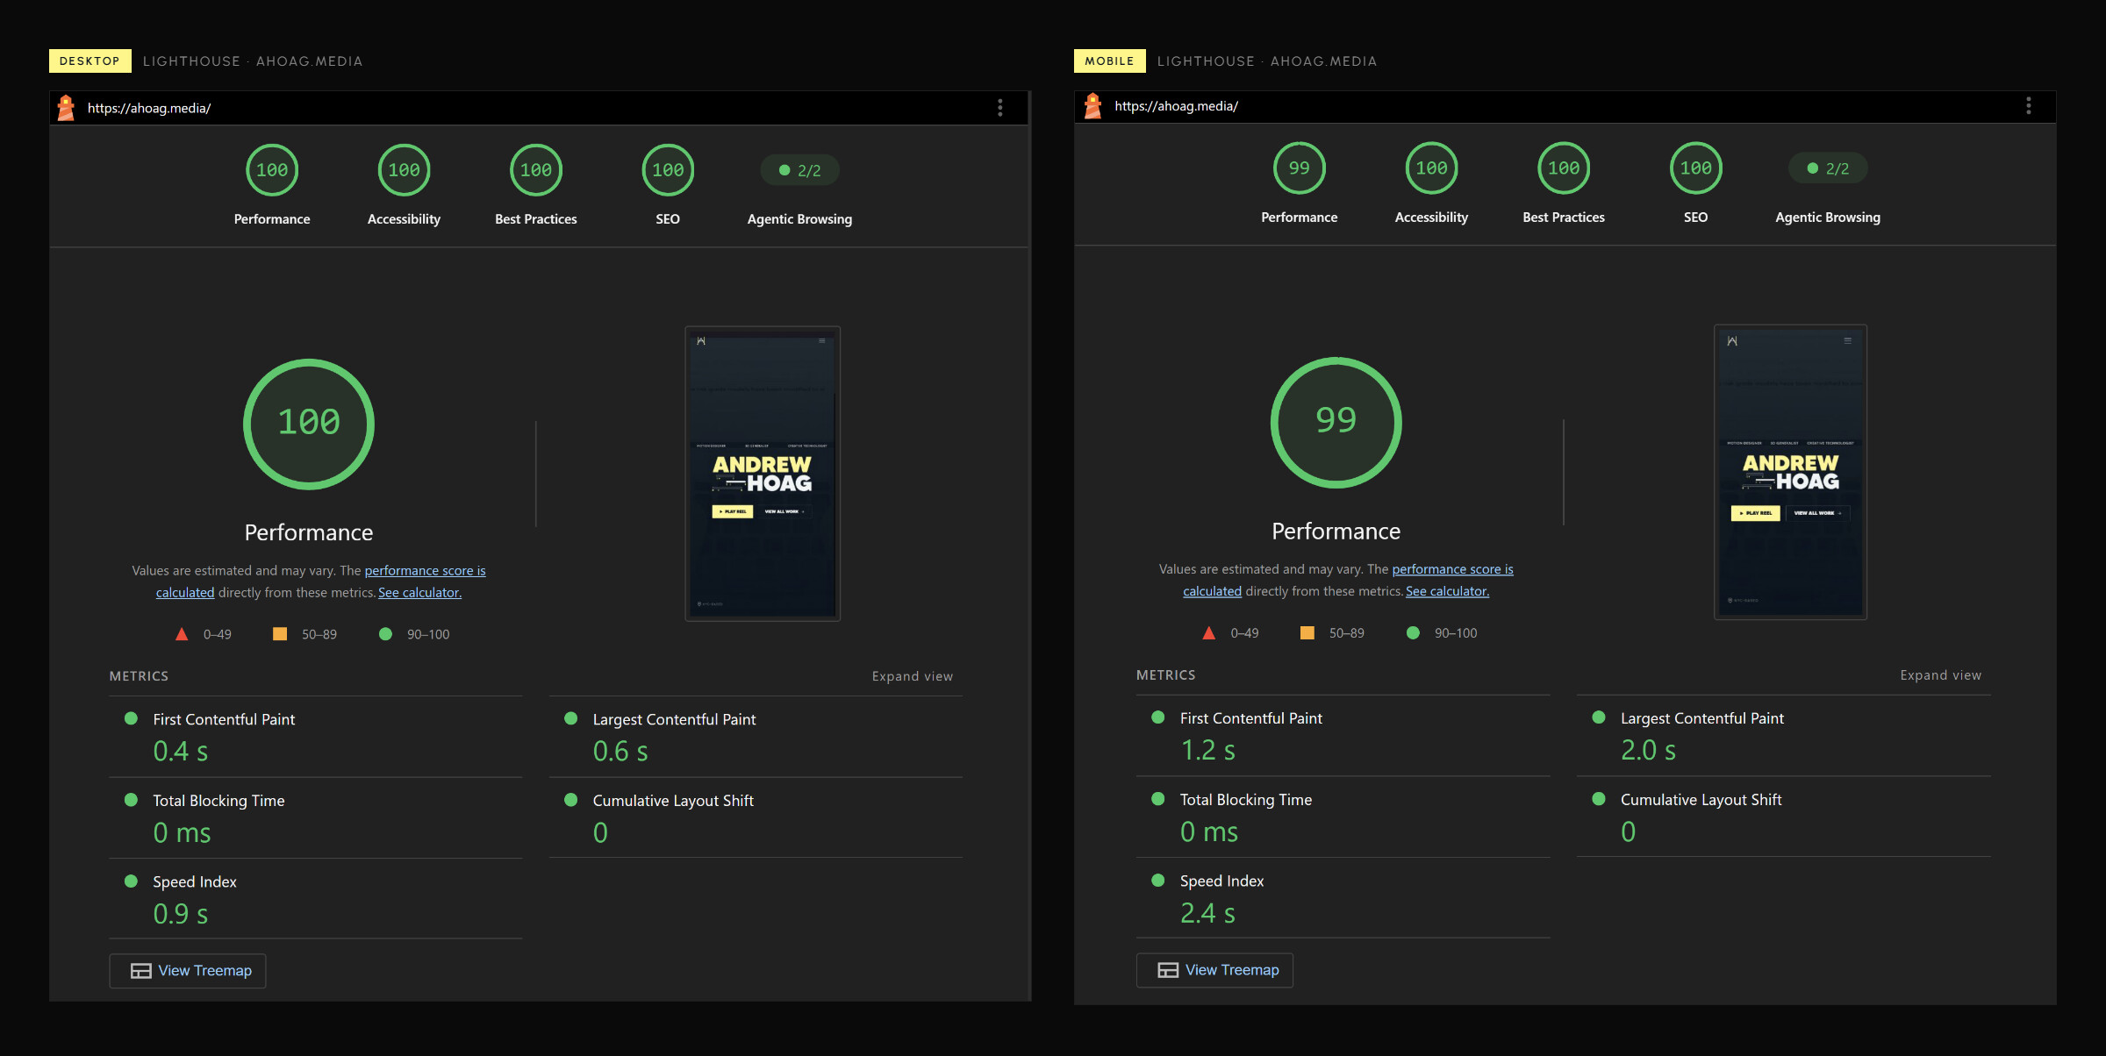Click the Lighthouse logo icon in the Desktop report
The image size is (2106, 1056).
coord(66,108)
